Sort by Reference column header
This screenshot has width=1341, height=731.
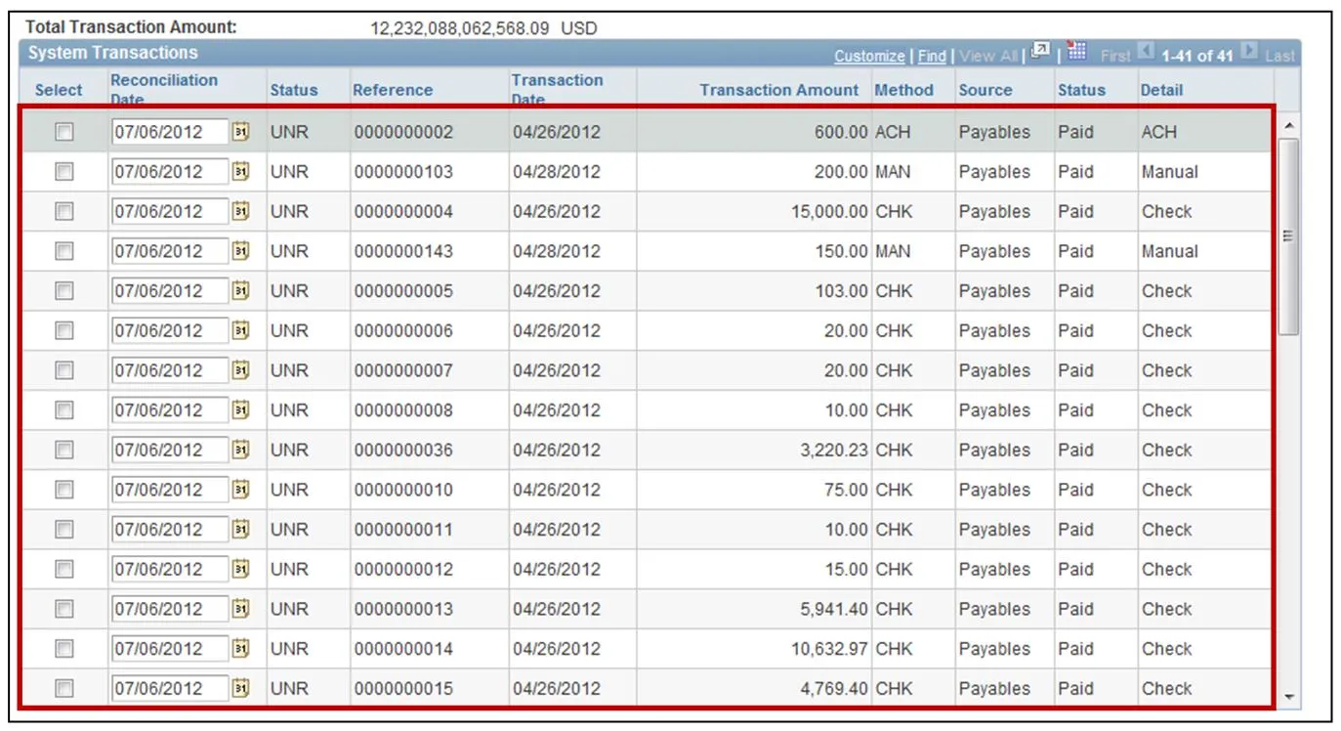click(x=393, y=90)
